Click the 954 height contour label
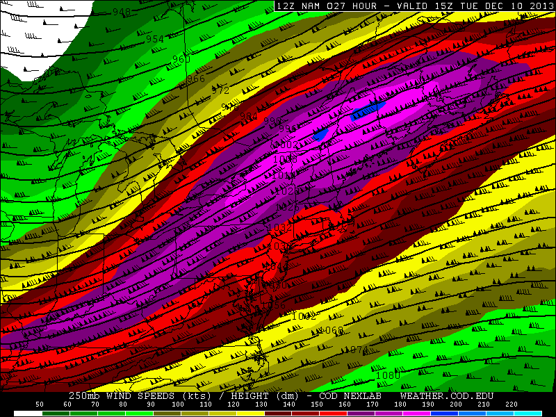The width and height of the screenshot is (556, 417). pyautogui.click(x=154, y=40)
